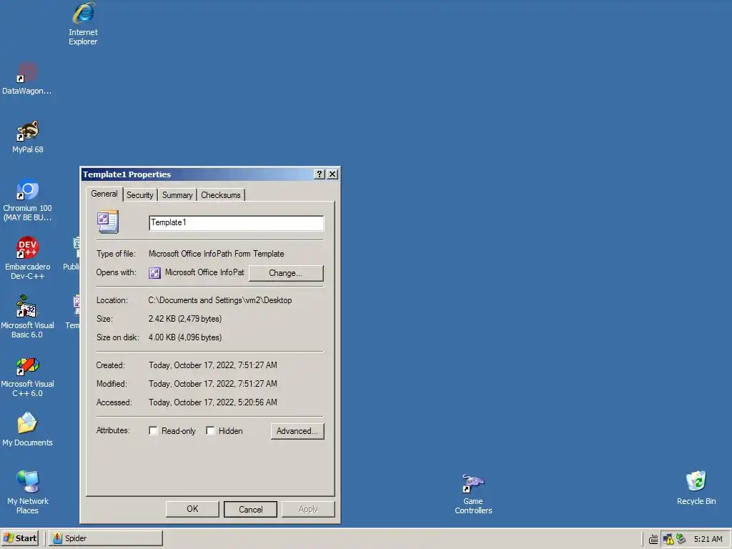This screenshot has height=549, width=732.
Task: Switch to the Security tab
Action: click(x=139, y=195)
